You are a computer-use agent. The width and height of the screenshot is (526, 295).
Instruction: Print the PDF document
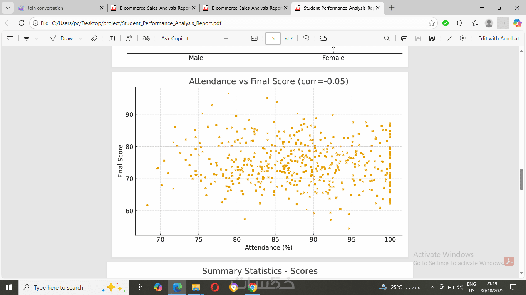[404, 38]
